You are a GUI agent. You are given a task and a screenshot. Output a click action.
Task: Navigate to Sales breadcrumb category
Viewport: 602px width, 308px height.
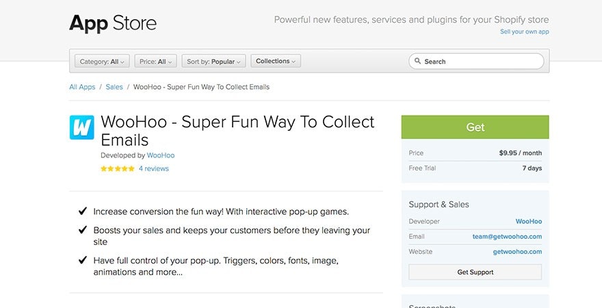click(x=114, y=87)
